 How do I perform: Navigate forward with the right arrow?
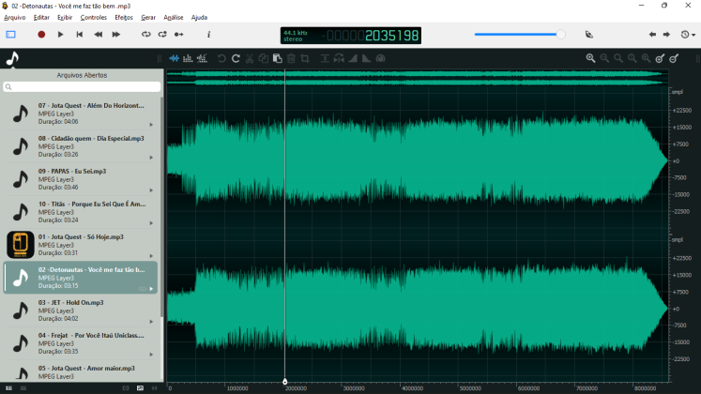666,35
